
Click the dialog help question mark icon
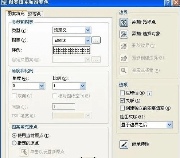point(168,3)
